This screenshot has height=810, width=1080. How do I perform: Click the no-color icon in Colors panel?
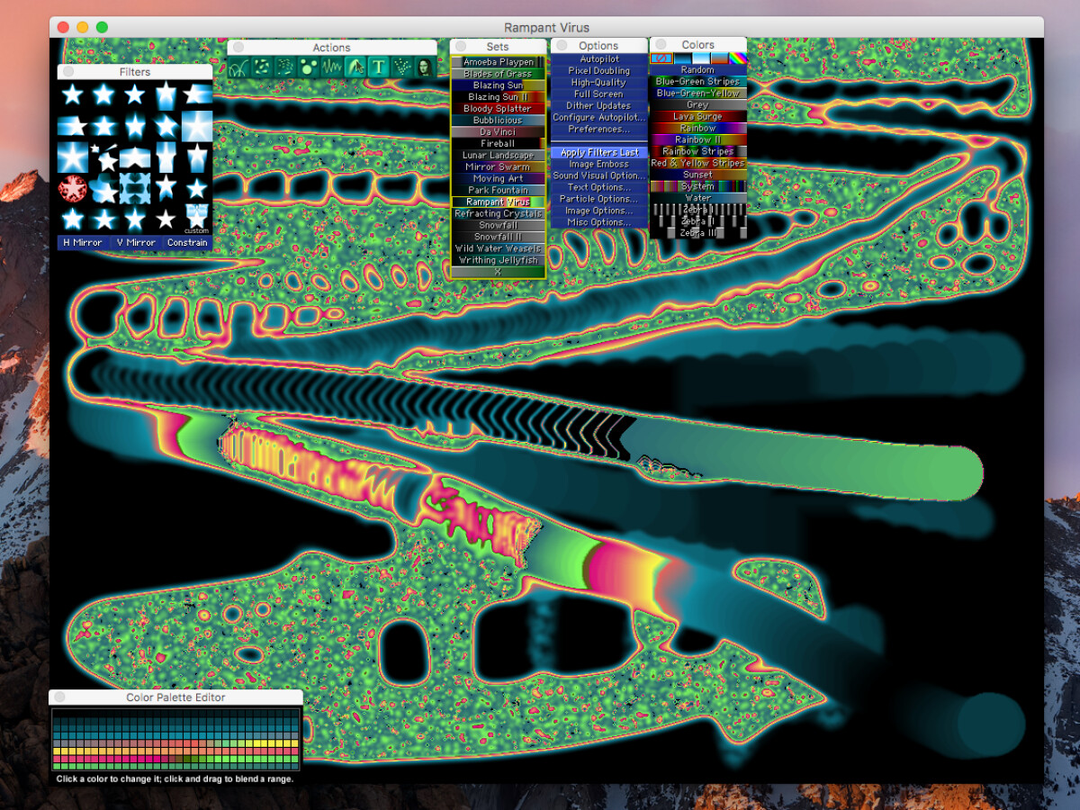(x=661, y=58)
